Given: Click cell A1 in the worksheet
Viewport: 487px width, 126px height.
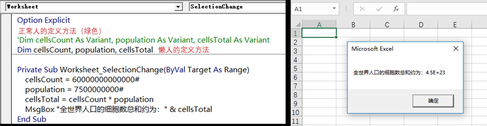Looking at the screenshot, I should tap(319, 33).
